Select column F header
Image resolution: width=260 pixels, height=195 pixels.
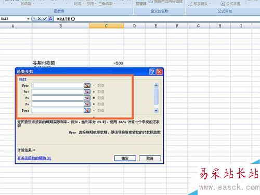pyautogui.click(x=177, y=26)
